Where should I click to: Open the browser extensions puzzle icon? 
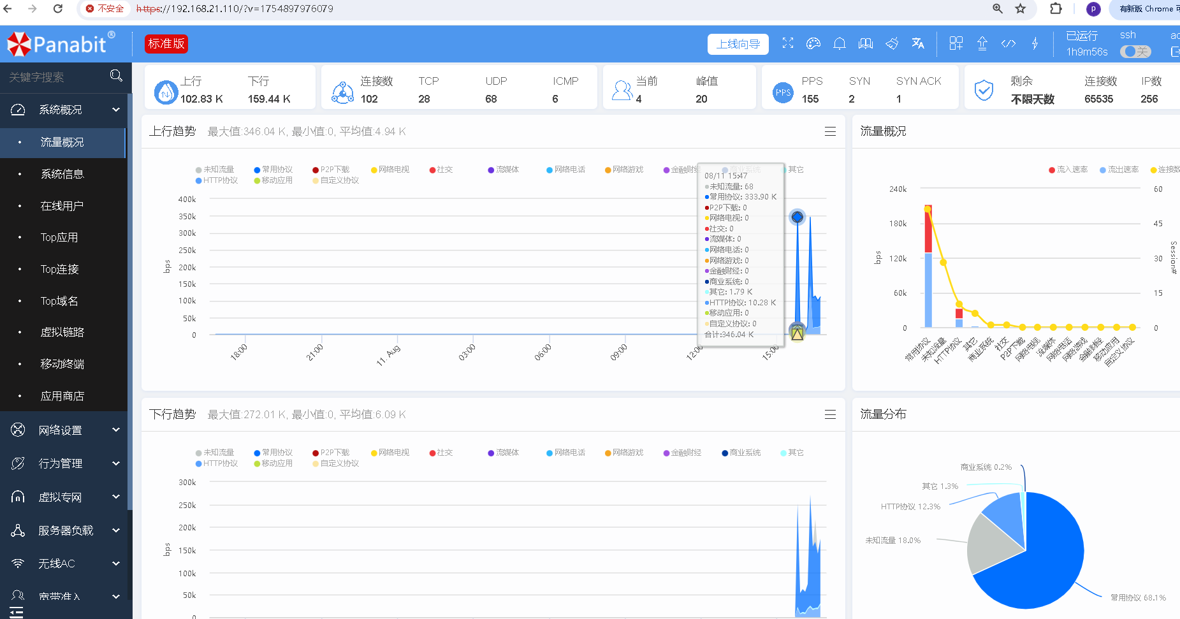(1056, 8)
